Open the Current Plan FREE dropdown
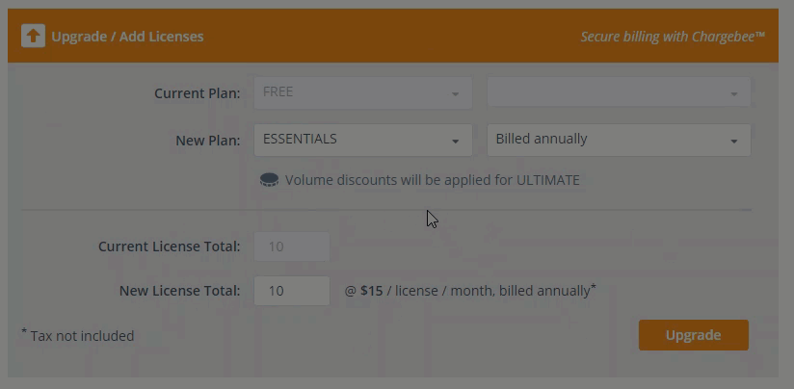 362,92
